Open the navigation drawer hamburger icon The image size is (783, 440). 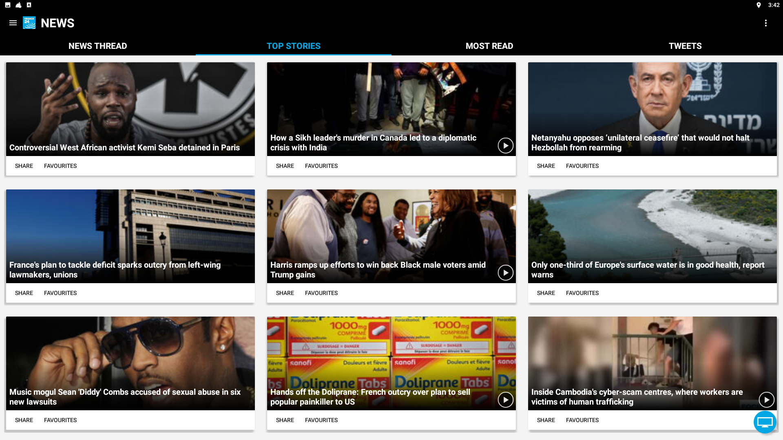(x=13, y=23)
